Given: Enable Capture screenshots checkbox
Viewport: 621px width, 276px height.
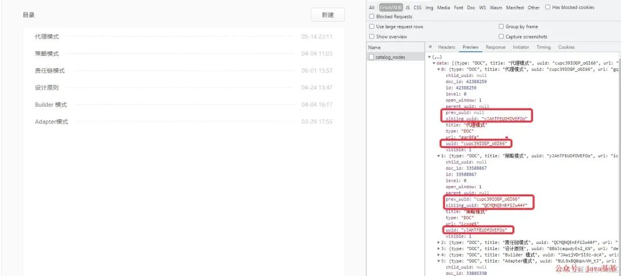Looking at the screenshot, I should 501,36.
